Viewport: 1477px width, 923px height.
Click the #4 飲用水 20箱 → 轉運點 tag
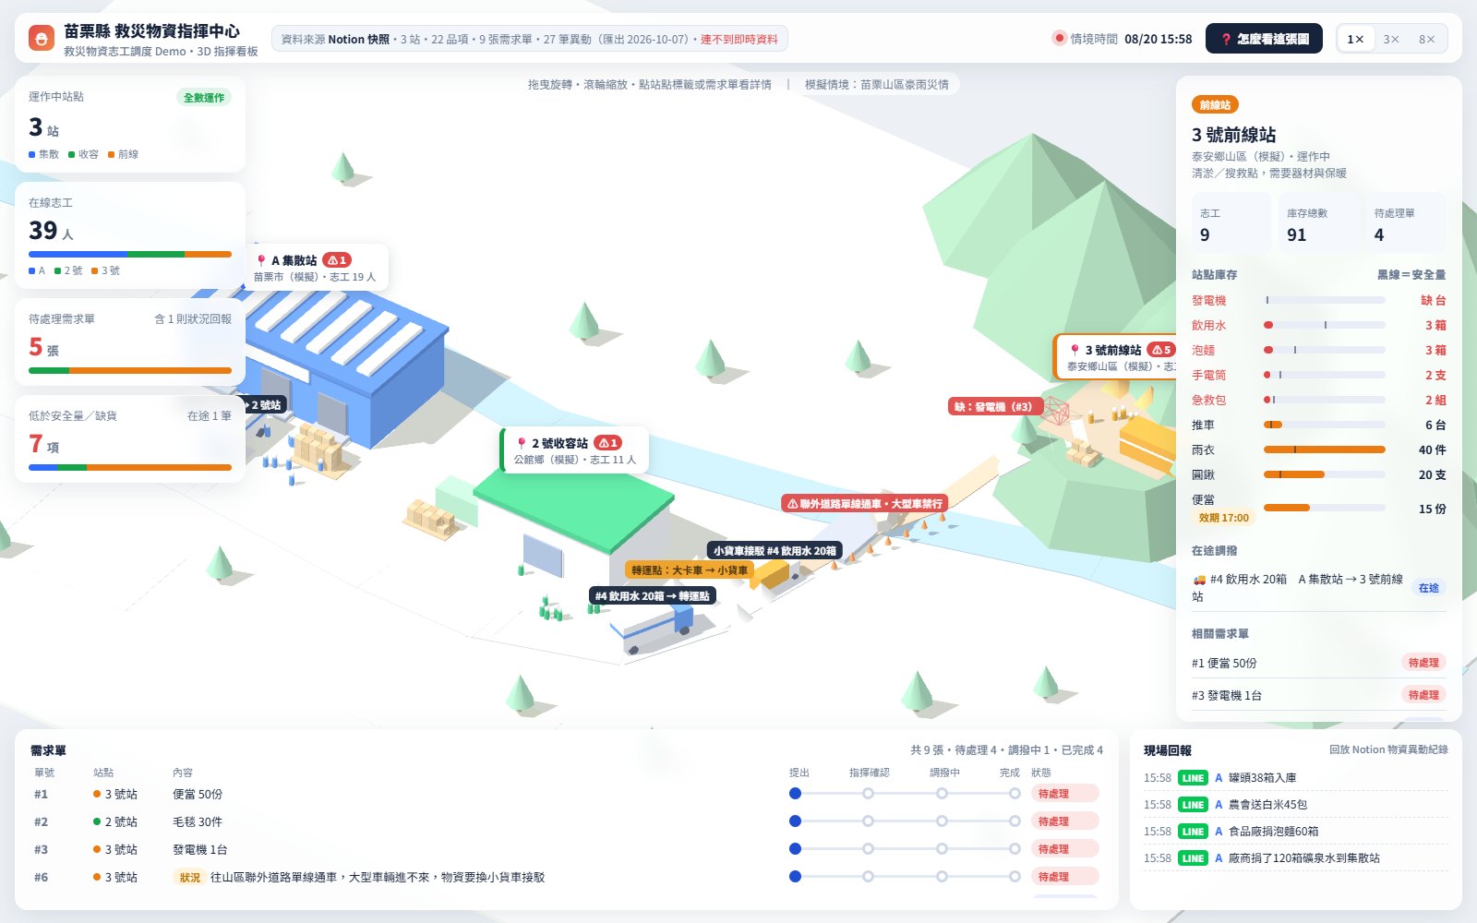(x=653, y=596)
